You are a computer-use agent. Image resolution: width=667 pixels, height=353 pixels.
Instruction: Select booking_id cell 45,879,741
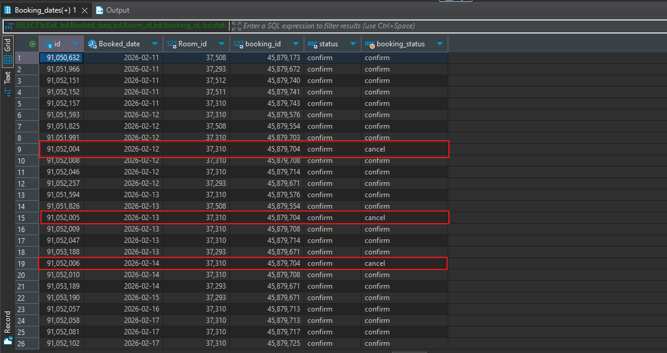pos(267,92)
